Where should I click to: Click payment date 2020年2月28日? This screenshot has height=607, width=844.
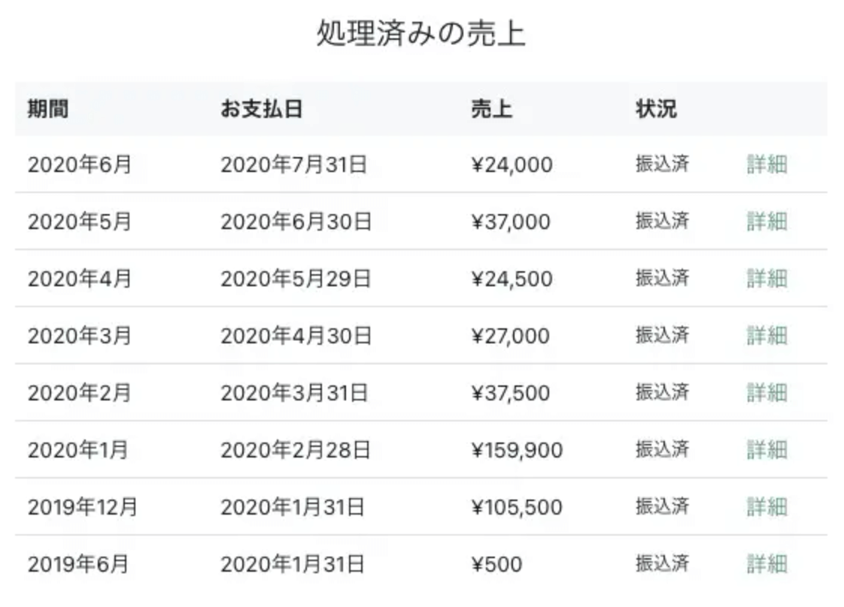pos(296,449)
